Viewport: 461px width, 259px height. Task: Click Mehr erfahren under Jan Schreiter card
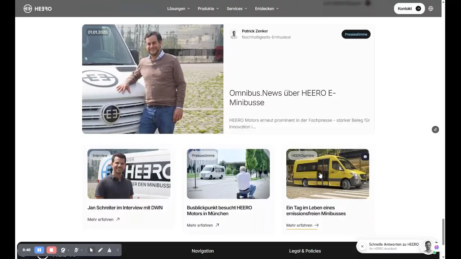(100, 219)
